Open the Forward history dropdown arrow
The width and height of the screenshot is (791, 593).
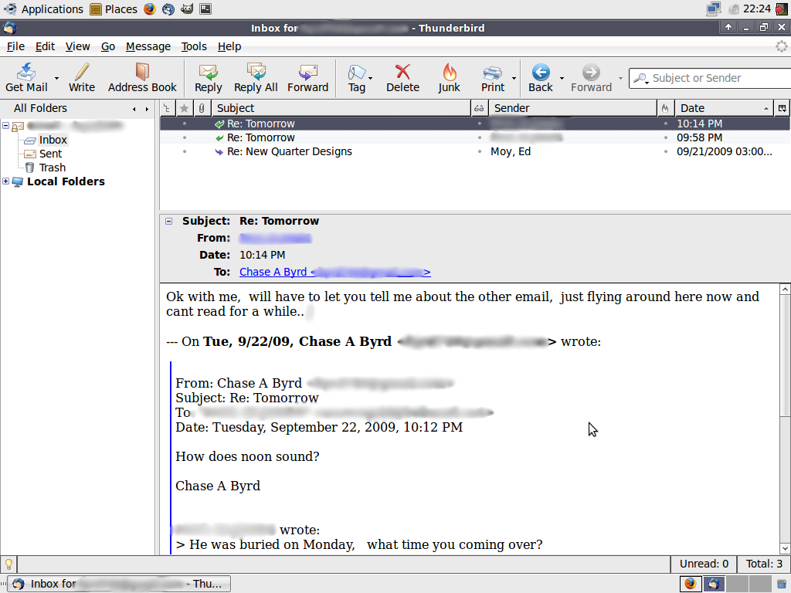pos(620,78)
